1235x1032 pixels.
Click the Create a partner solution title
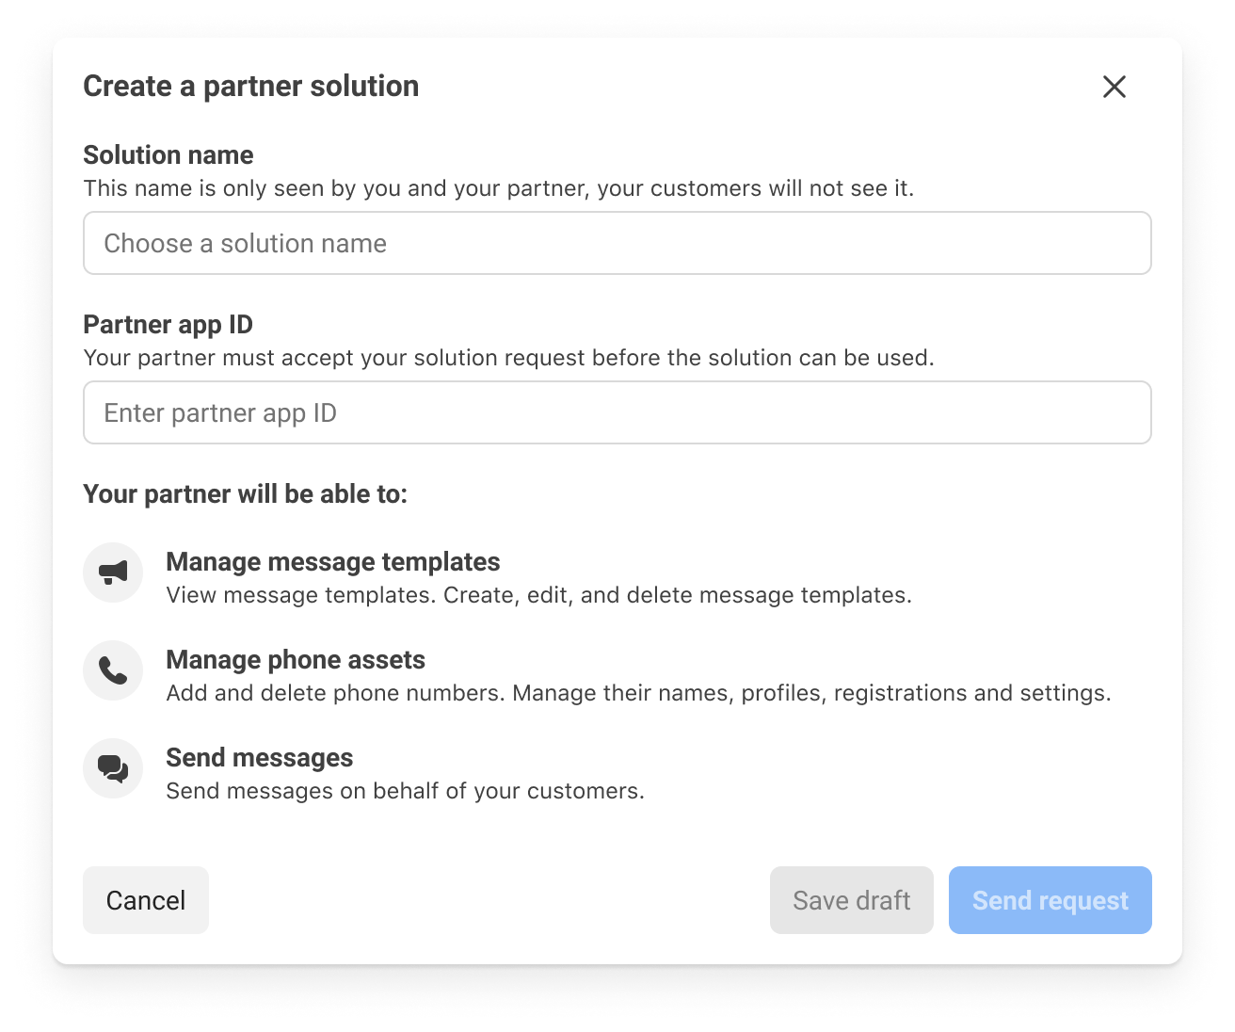point(251,86)
